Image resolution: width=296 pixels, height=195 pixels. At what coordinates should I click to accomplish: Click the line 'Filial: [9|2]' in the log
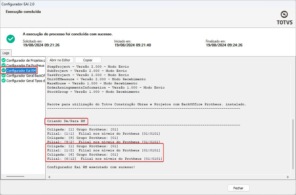click(x=104, y=142)
